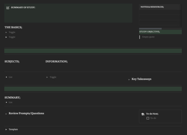Screen dimensions: 187x135
Task: Expand the first Toggle under The Basics
Action: click(x=6, y=32)
